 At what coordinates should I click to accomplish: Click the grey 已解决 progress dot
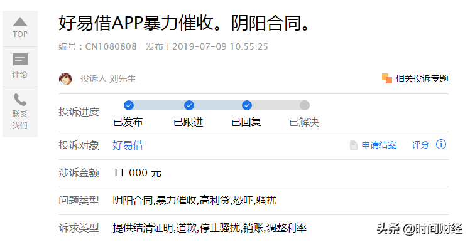(x=305, y=105)
